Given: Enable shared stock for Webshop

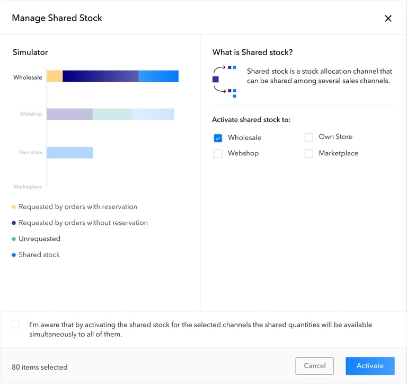Looking at the screenshot, I should click(218, 153).
